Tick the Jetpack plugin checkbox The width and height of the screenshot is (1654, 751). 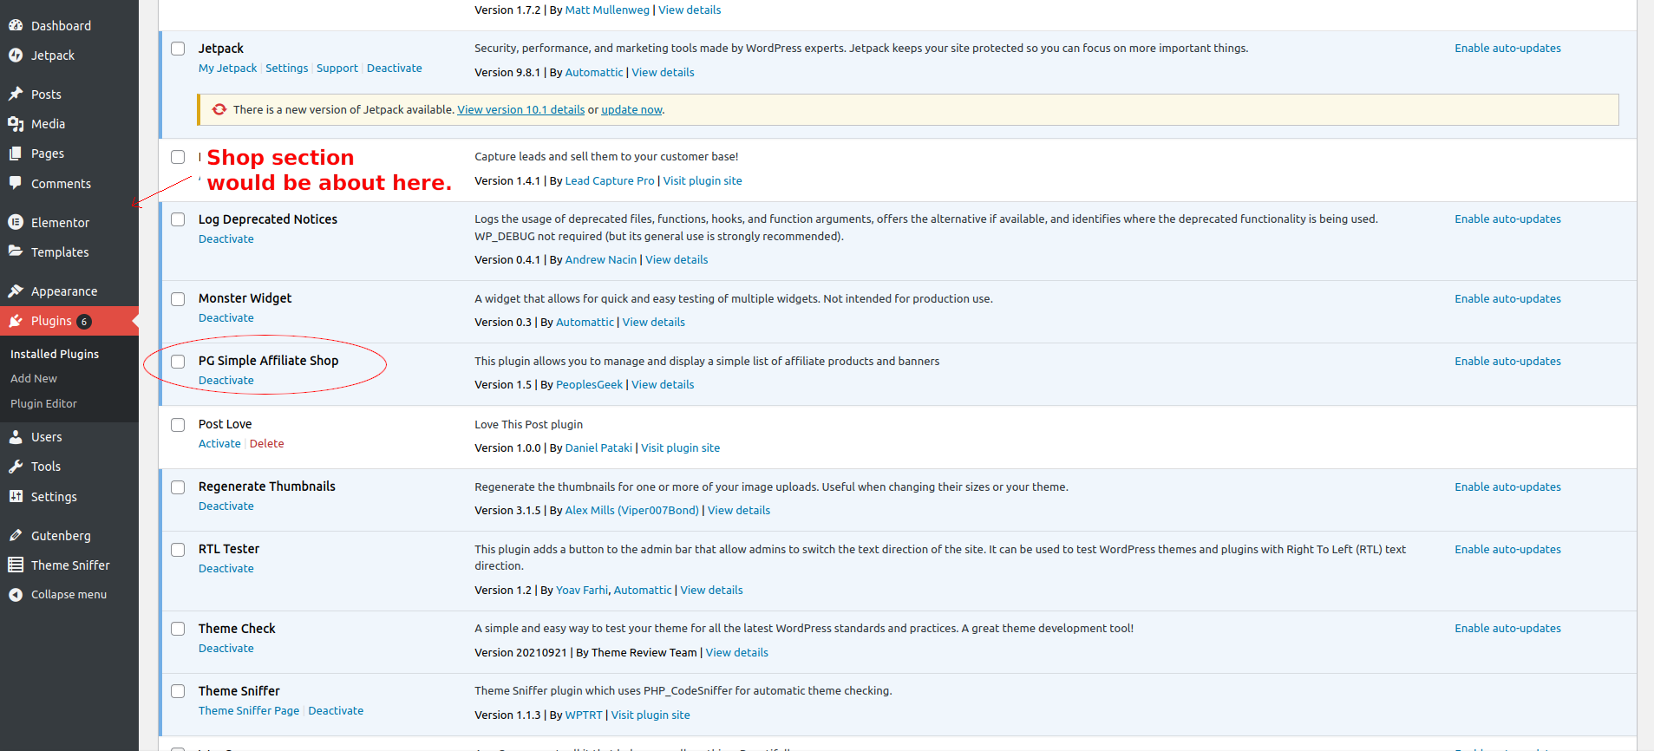point(178,49)
